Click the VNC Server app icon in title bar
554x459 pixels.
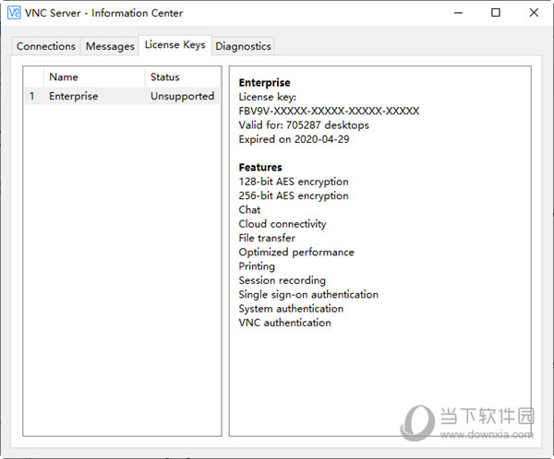tap(14, 13)
